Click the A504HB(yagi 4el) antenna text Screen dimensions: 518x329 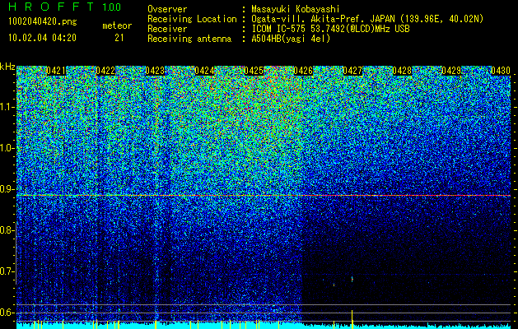[291, 39]
